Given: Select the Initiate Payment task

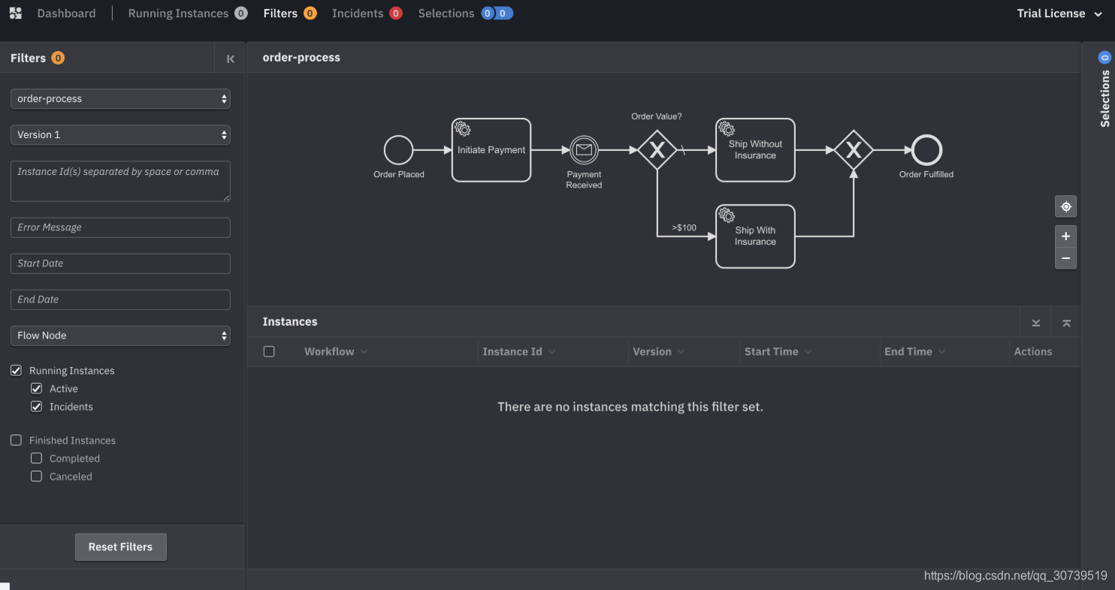Looking at the screenshot, I should coord(491,150).
